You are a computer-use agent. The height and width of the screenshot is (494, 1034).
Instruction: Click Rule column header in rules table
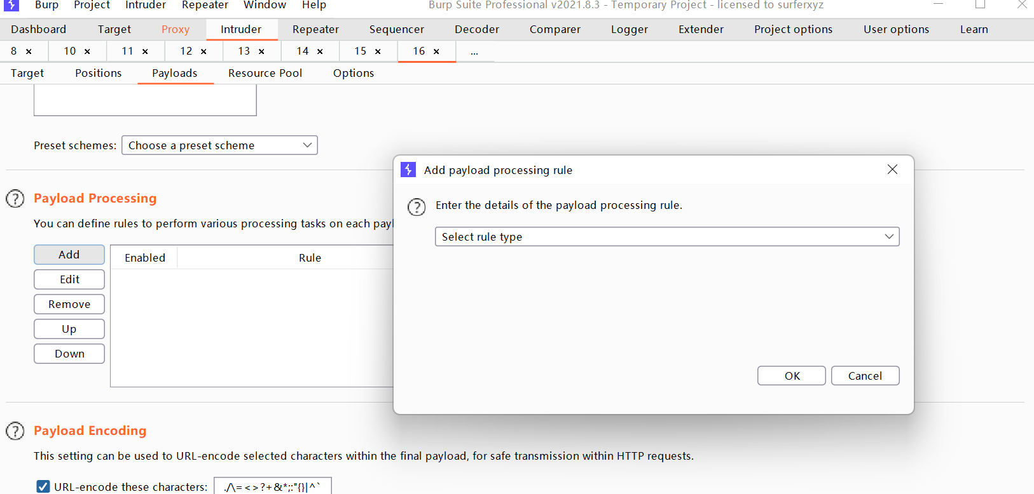[x=310, y=258]
